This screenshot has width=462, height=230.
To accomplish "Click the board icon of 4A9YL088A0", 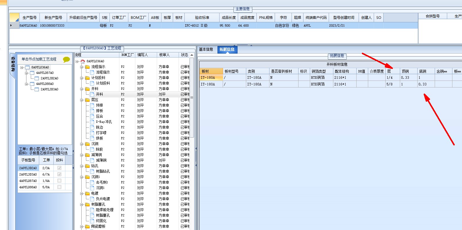I will point(32,84).
